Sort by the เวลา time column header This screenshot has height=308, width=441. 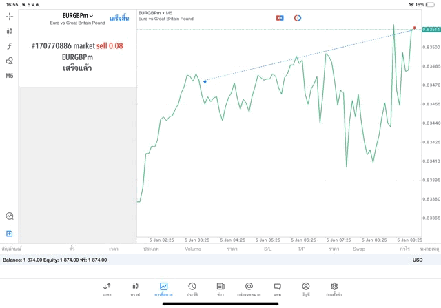click(114, 249)
